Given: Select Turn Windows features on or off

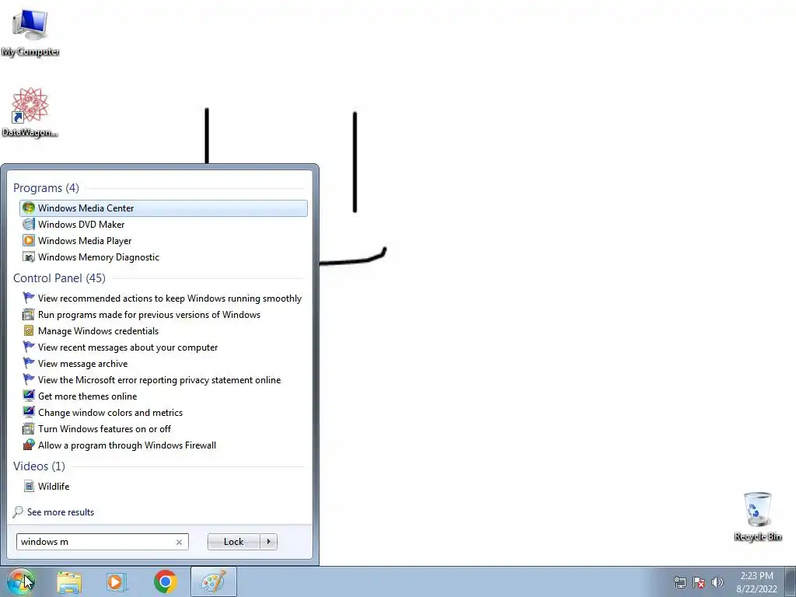Looking at the screenshot, I should pyautogui.click(x=163, y=429).
